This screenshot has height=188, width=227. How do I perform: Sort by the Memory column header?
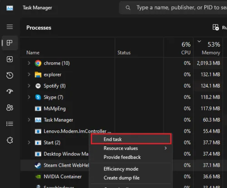(x=211, y=53)
